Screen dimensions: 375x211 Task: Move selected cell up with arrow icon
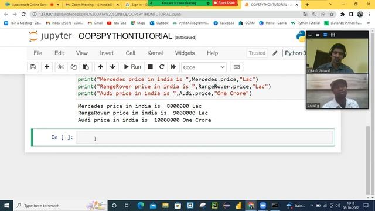(x=100, y=67)
